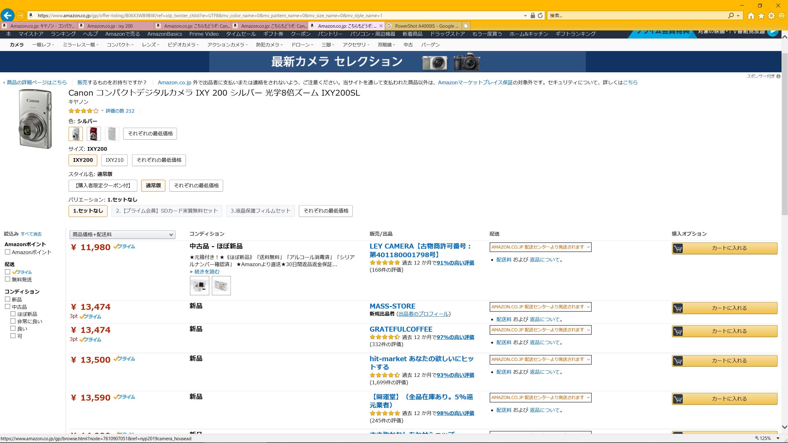The image size is (788, 443).
Task: Add MASS-STORE offer with カートに入れる
Action: pyautogui.click(x=725, y=308)
